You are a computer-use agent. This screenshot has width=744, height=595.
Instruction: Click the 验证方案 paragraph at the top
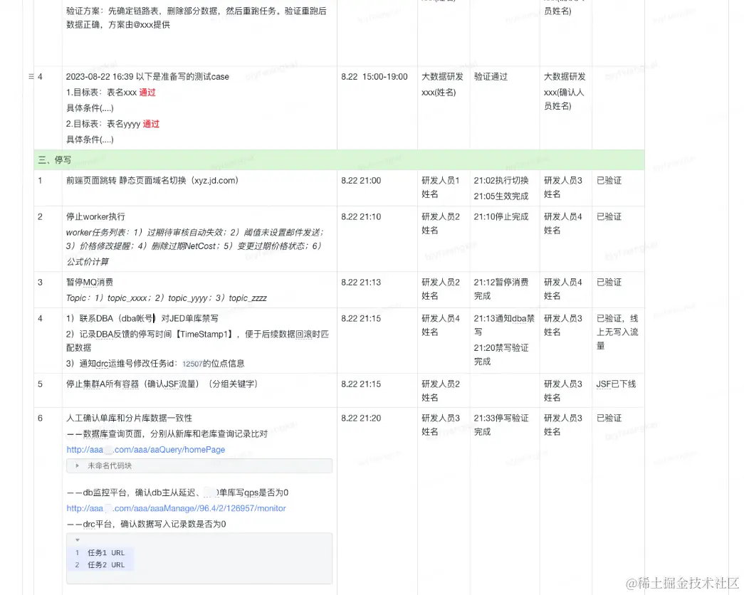click(x=196, y=18)
